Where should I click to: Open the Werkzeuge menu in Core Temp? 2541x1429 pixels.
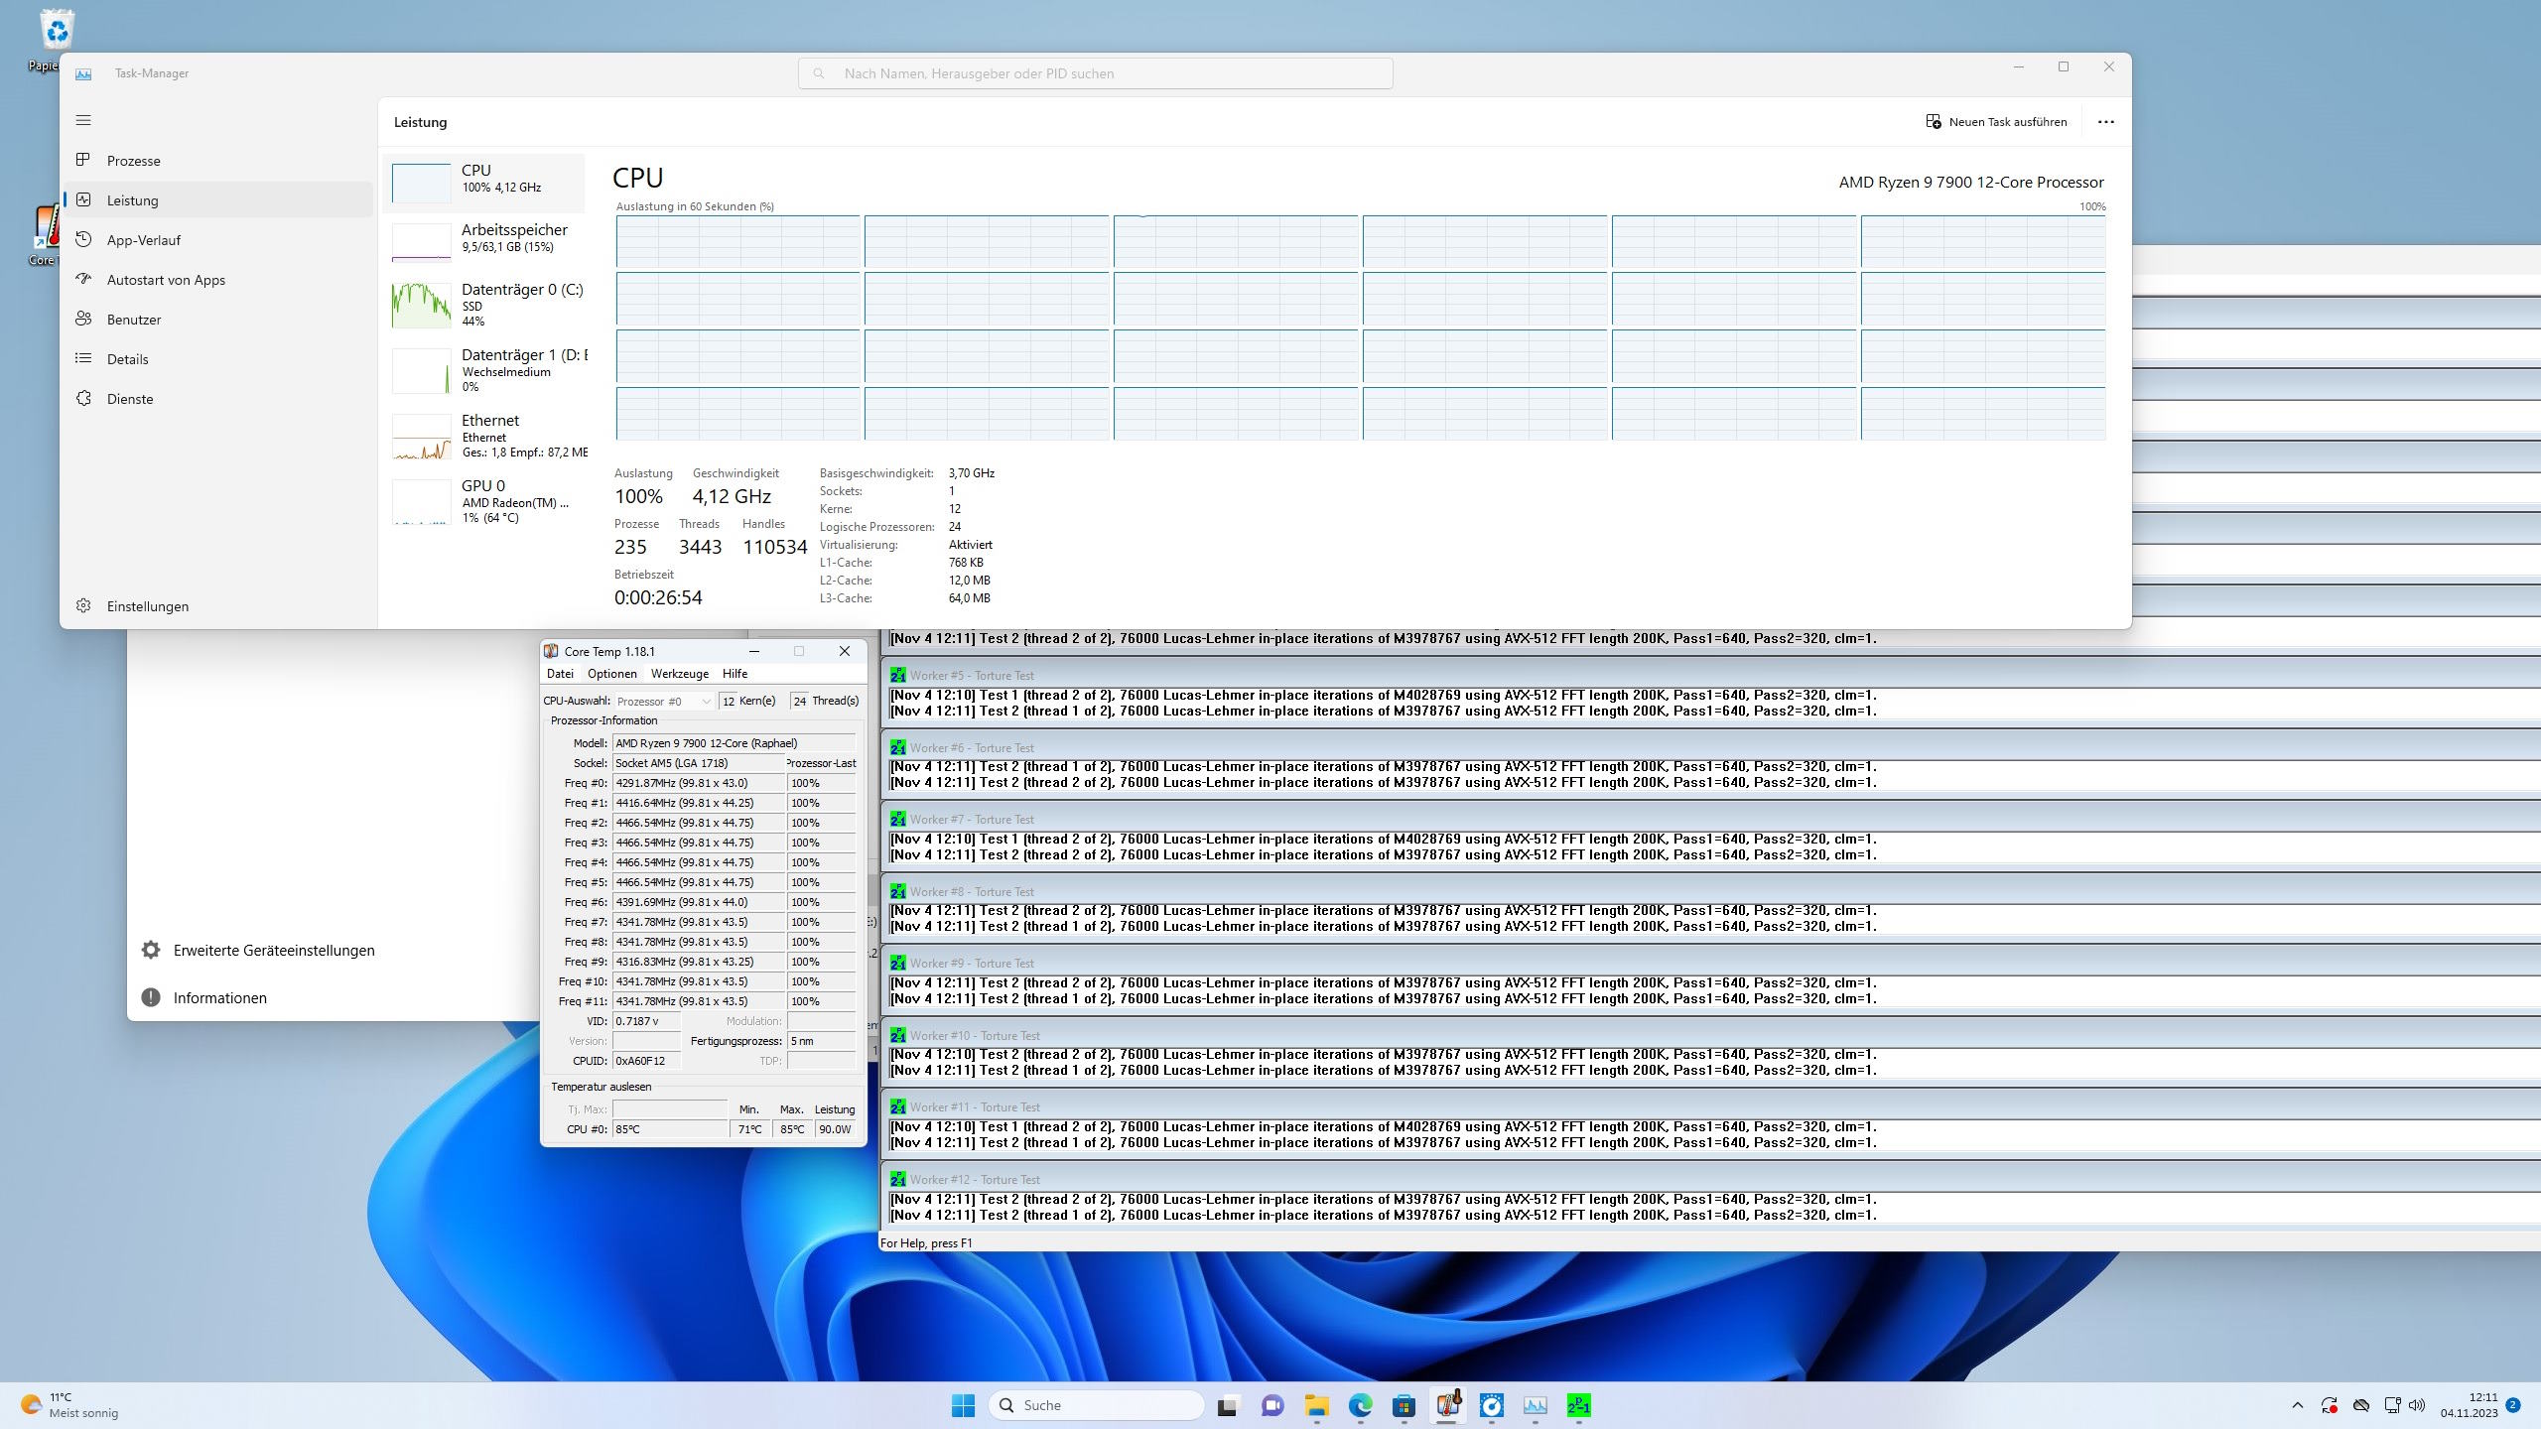tap(679, 674)
